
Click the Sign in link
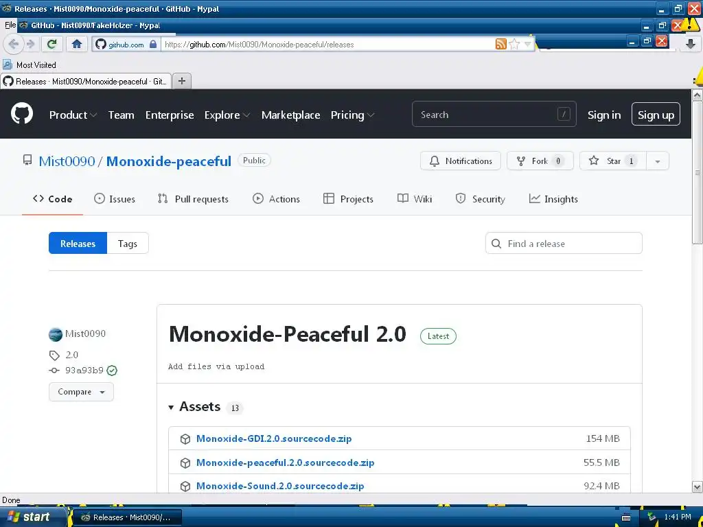[604, 115]
